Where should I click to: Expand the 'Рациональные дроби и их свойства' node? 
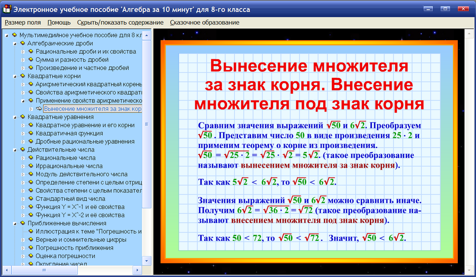pos(23,51)
